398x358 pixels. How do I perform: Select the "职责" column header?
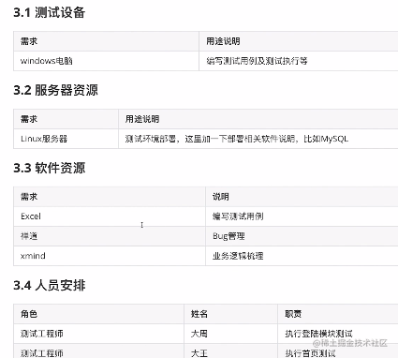338,314
